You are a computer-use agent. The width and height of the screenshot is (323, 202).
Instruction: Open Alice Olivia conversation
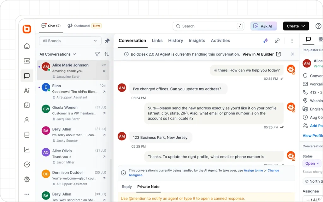click(x=73, y=156)
